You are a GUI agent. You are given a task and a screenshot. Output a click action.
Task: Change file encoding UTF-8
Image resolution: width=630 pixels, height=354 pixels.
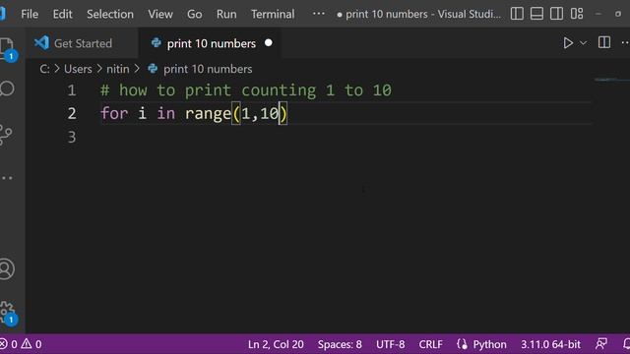point(390,344)
